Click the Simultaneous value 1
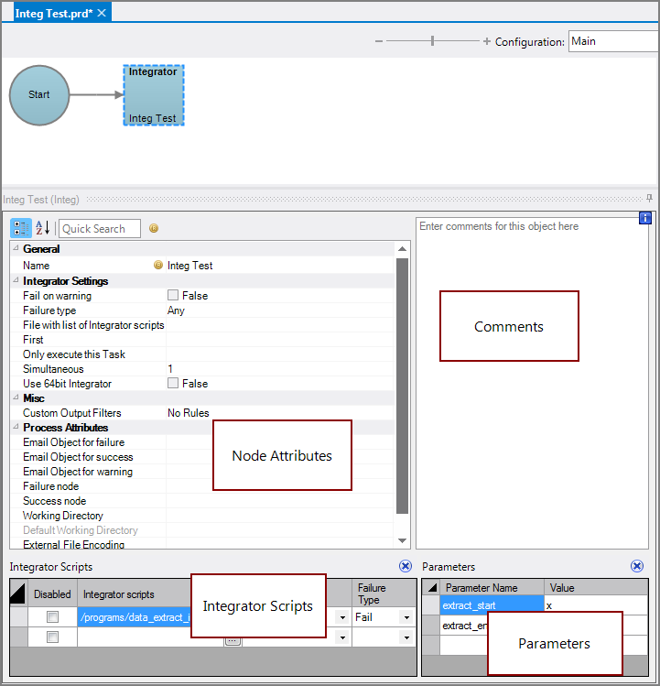This screenshot has width=660, height=686. coord(170,369)
